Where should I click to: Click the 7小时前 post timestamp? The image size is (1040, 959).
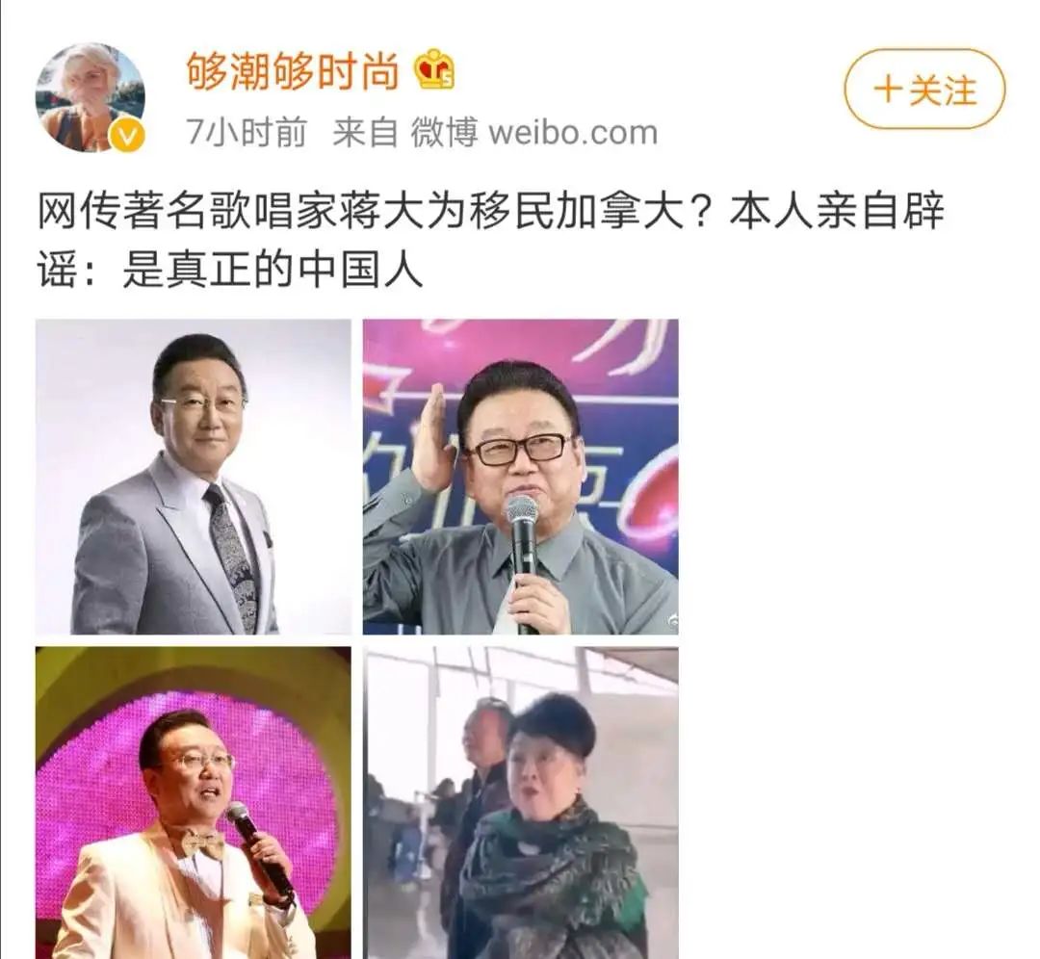(247, 133)
